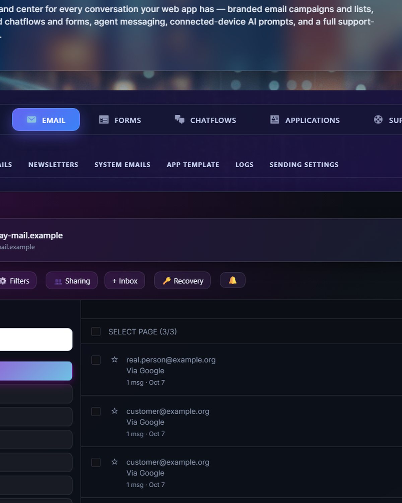
Task: Click the key icon in Recovery
Action: (166, 281)
